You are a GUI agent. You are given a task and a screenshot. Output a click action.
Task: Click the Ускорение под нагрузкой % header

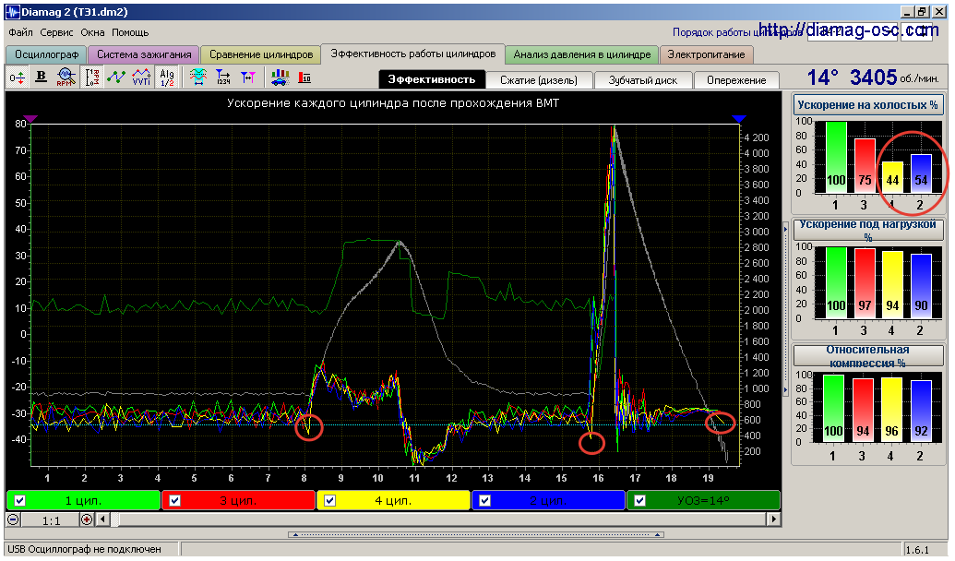(x=867, y=230)
